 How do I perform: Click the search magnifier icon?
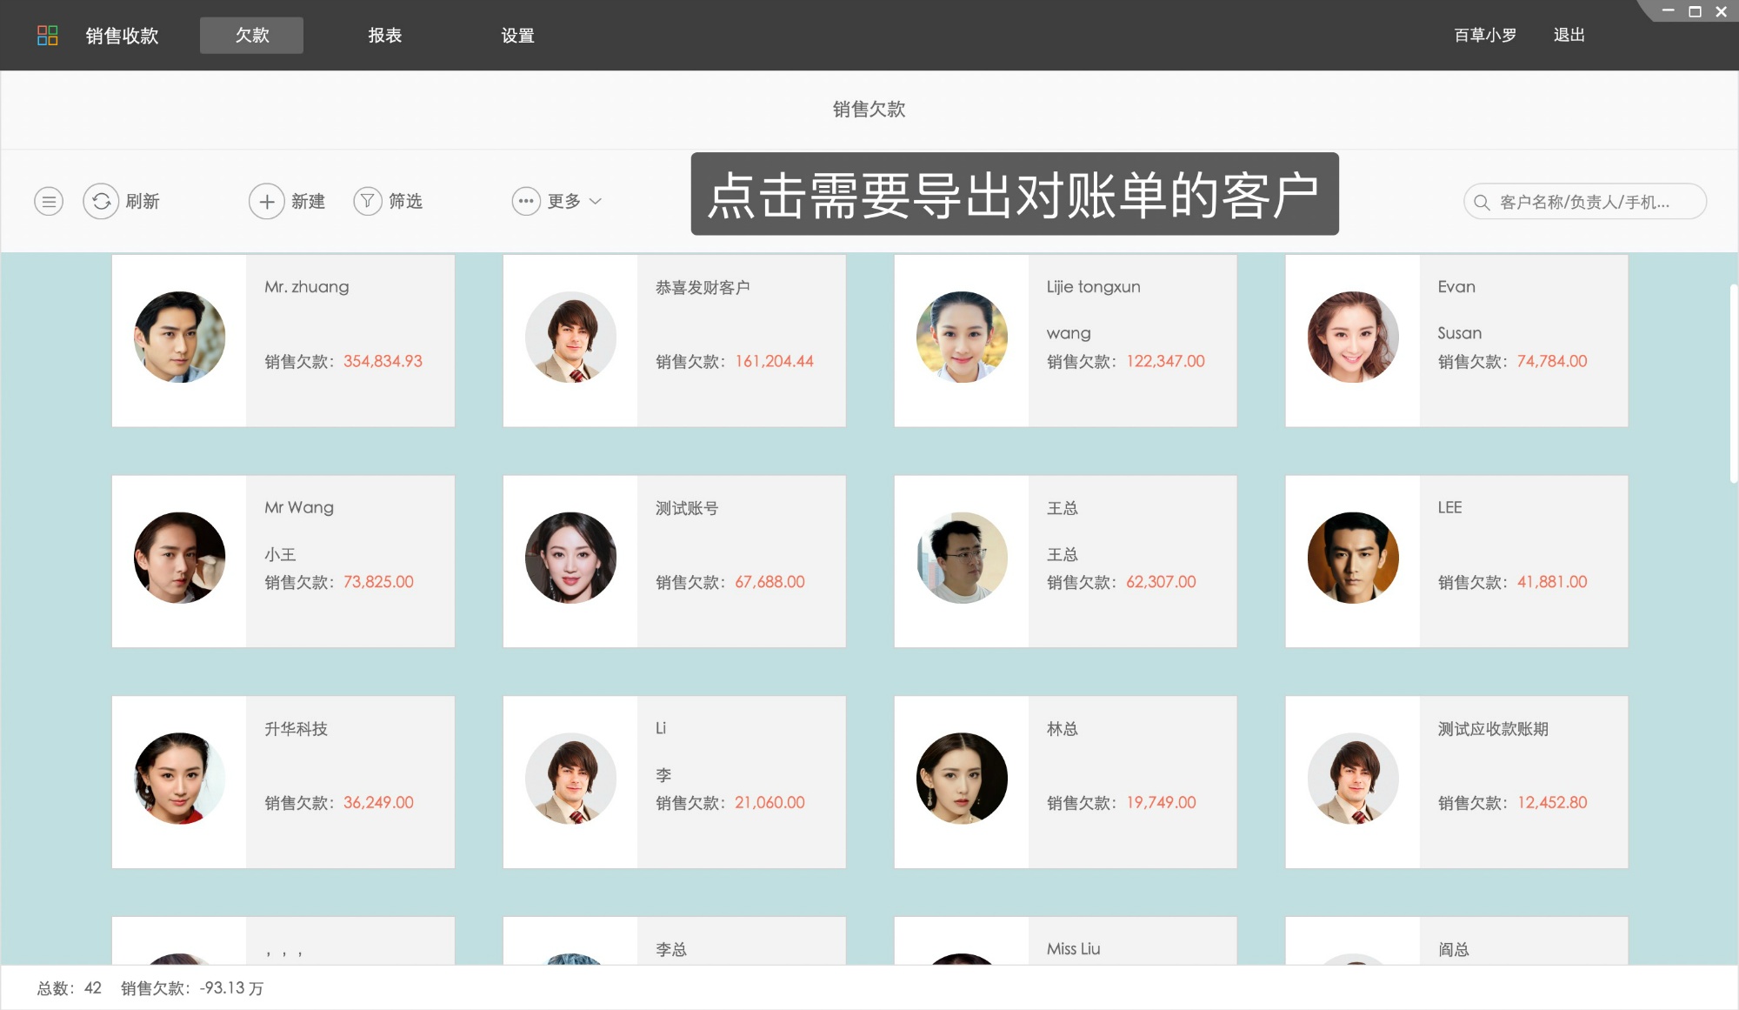click(x=1481, y=201)
